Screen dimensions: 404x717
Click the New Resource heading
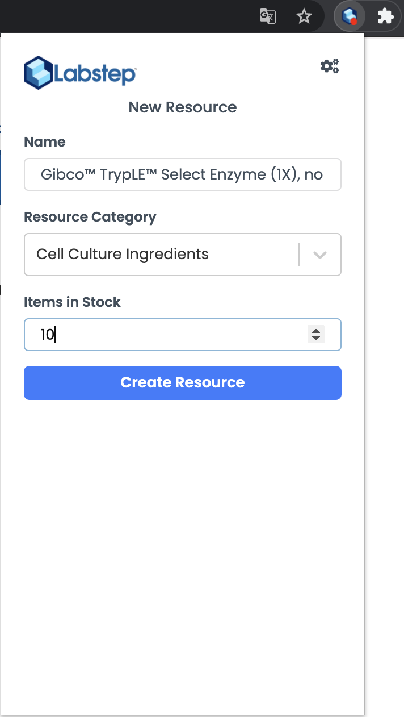click(x=182, y=107)
